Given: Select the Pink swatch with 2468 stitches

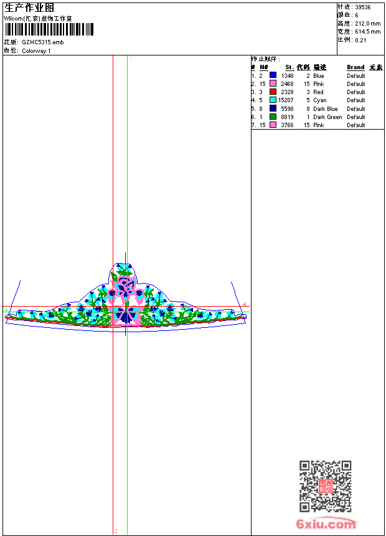Looking at the screenshot, I should point(273,84).
